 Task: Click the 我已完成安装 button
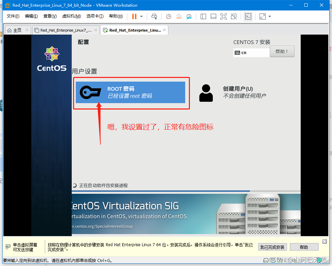pyautogui.click(x=272, y=247)
